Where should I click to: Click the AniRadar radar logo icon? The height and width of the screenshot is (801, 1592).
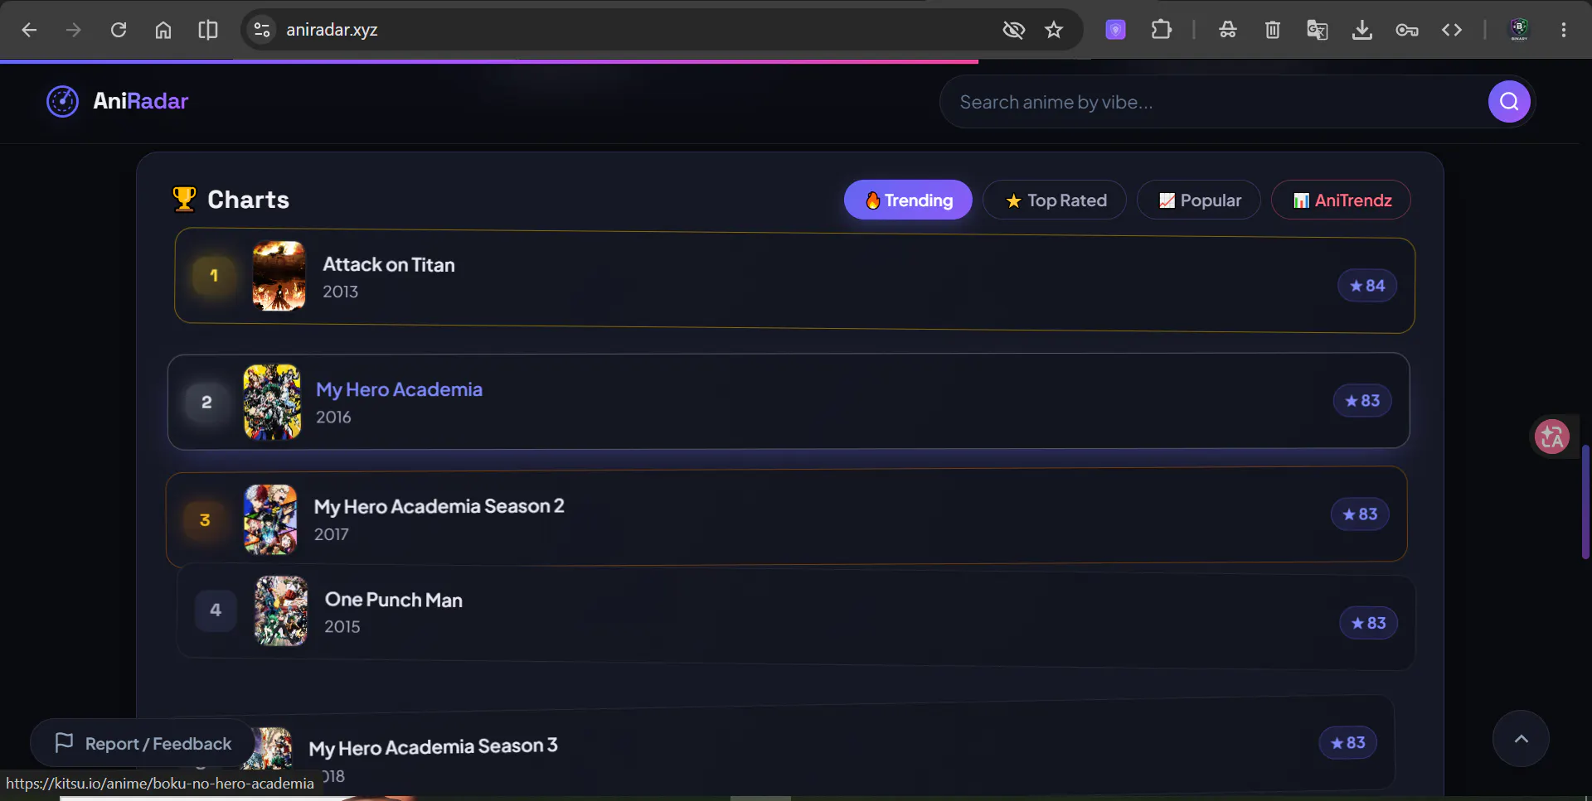62,102
